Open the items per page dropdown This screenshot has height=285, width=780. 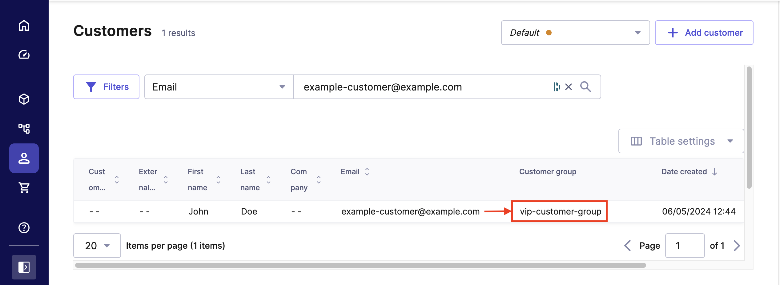pos(97,246)
